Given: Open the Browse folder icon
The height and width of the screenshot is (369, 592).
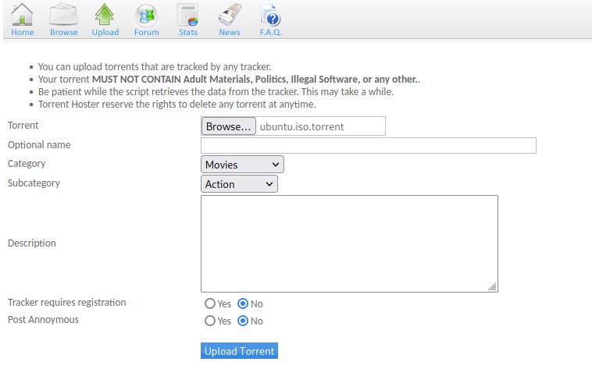Looking at the screenshot, I should click(x=63, y=15).
